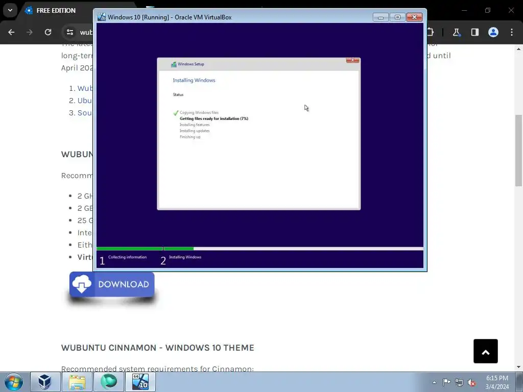Click the Windows Setup title icon
Viewport: 523px width, 392px height.
coord(174,64)
